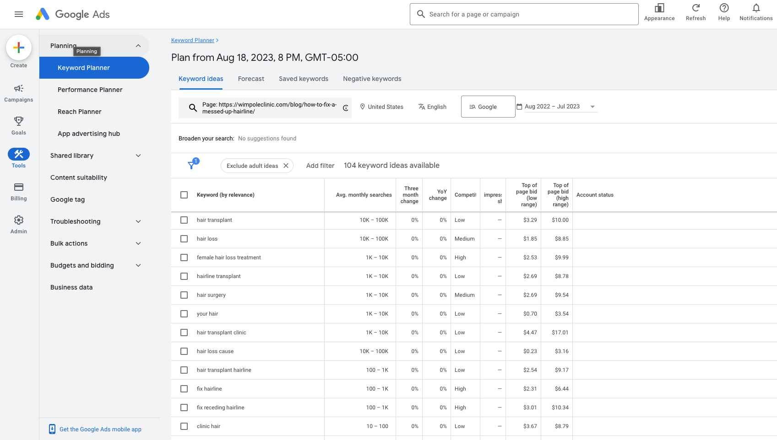
Task: Open the Notifications bell
Action: (756, 8)
